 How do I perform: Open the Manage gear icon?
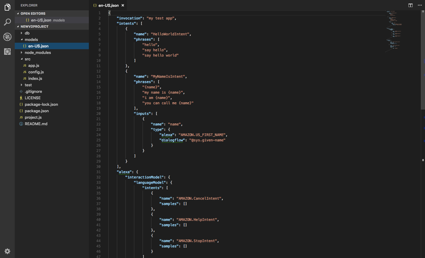7,251
